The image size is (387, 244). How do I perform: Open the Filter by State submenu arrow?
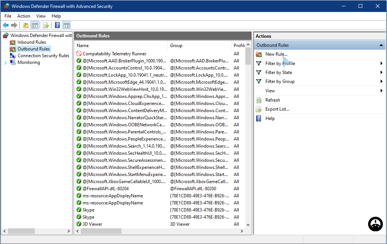[381, 72]
